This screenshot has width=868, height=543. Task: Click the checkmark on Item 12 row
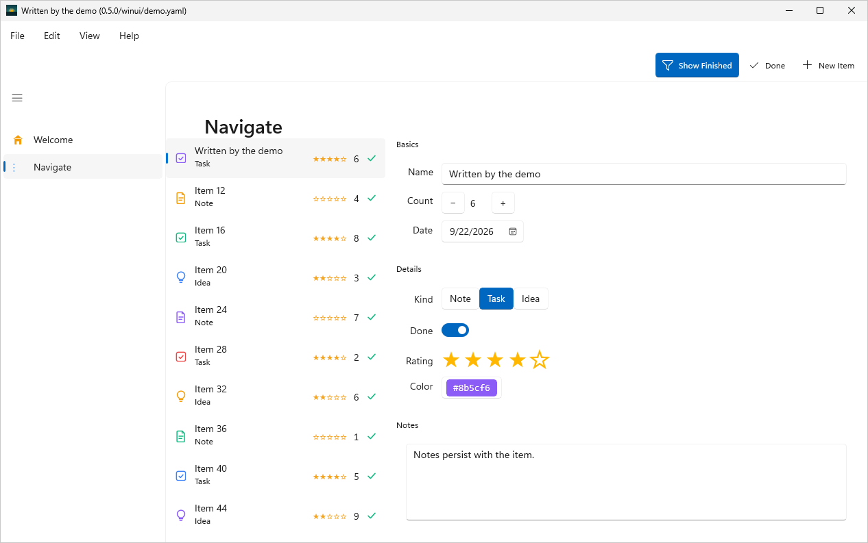(x=372, y=199)
